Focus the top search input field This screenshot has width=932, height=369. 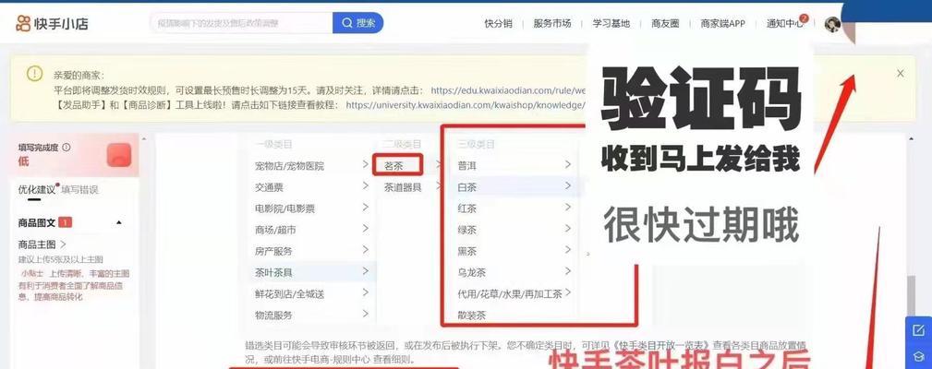pyautogui.click(x=241, y=23)
